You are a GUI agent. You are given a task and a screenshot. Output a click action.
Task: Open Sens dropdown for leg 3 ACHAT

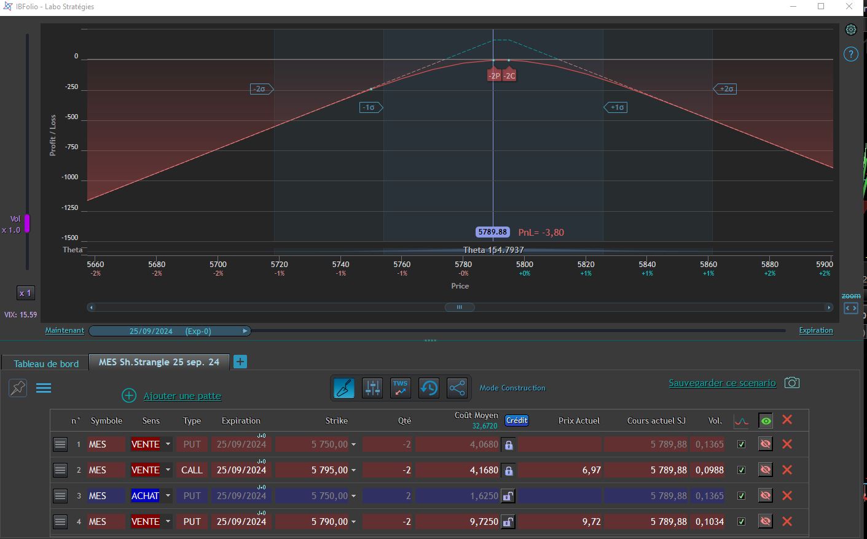point(168,496)
